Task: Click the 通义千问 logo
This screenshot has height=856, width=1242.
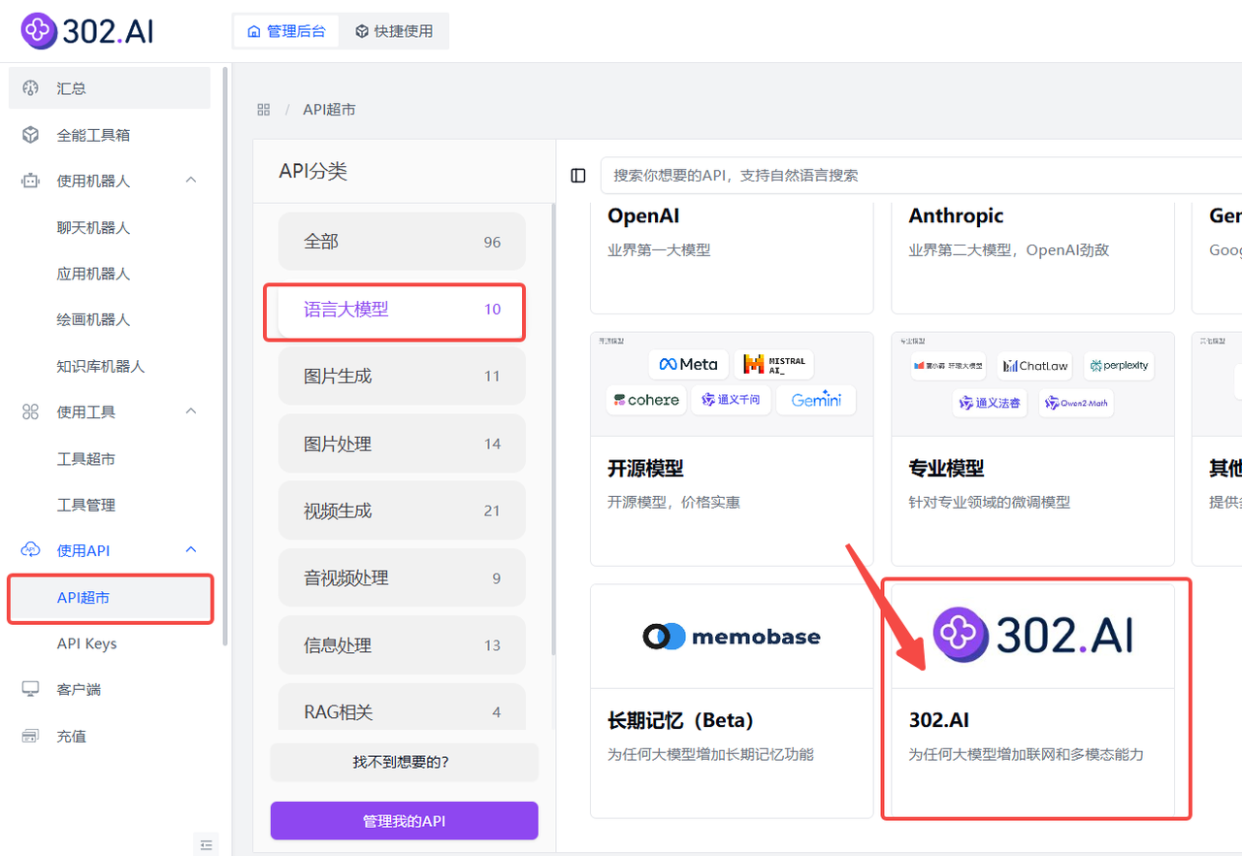Action: click(x=731, y=400)
